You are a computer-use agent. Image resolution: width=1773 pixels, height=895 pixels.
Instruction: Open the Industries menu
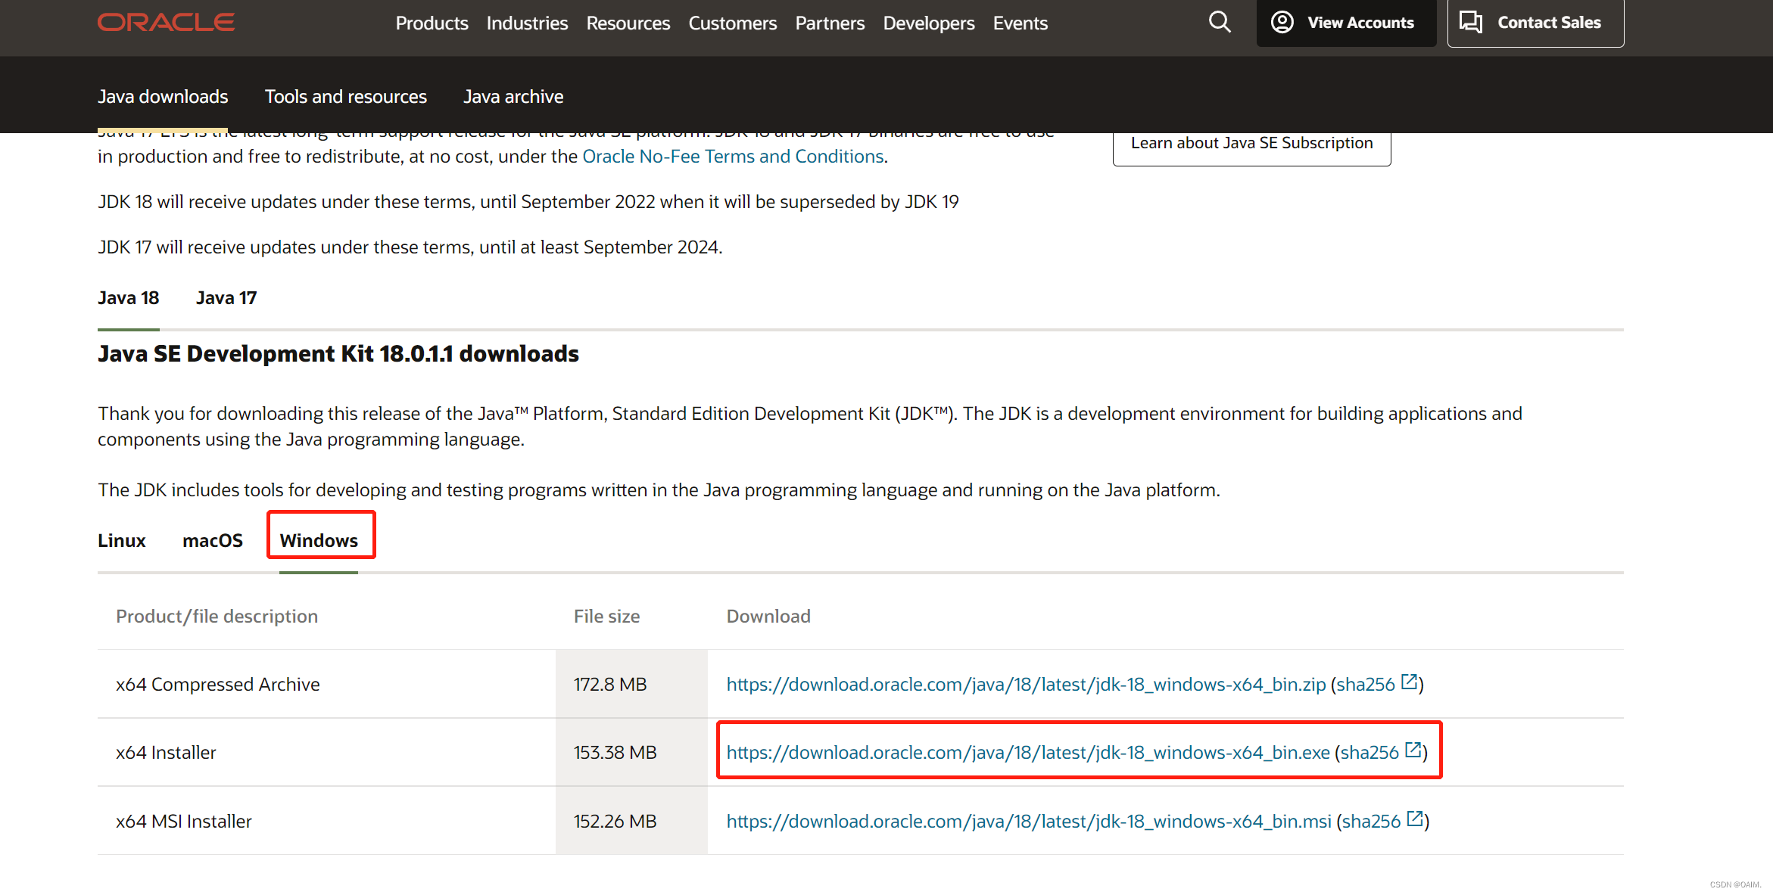pyautogui.click(x=527, y=23)
